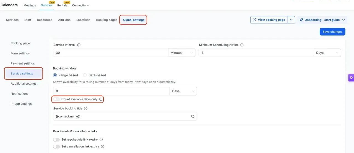Screen dimensions: 354x153
Task: Go to the Connections tab
Action: click(80, 6)
